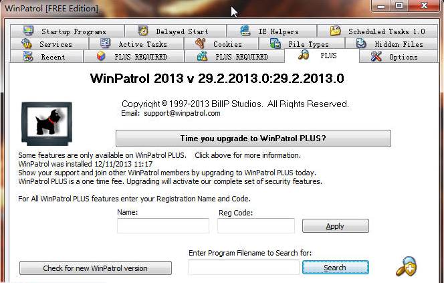
Task: Click the Delayed Start clock icon
Action: 143,31
